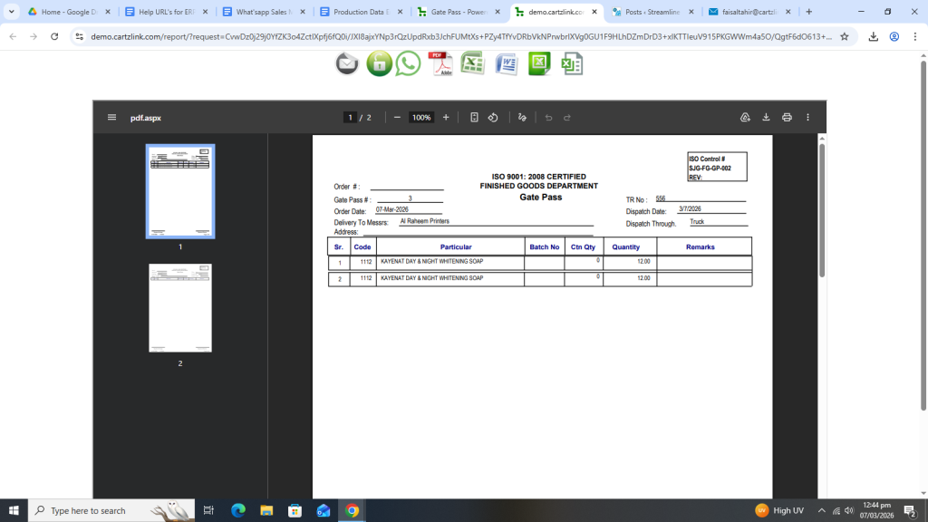Toggle fit to page view

[x=474, y=118]
